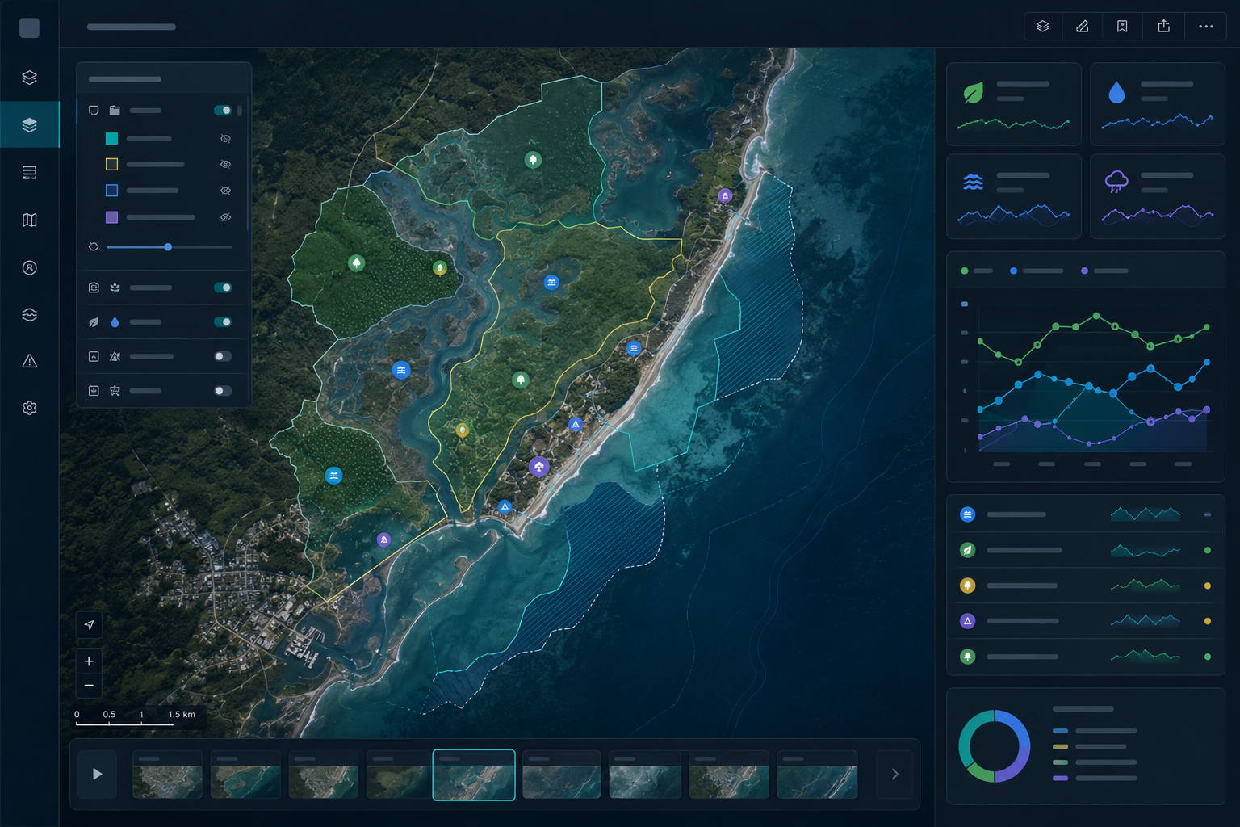Click the opacity slider handle in layers panel
Screen dimensions: 1240x827
coord(168,247)
